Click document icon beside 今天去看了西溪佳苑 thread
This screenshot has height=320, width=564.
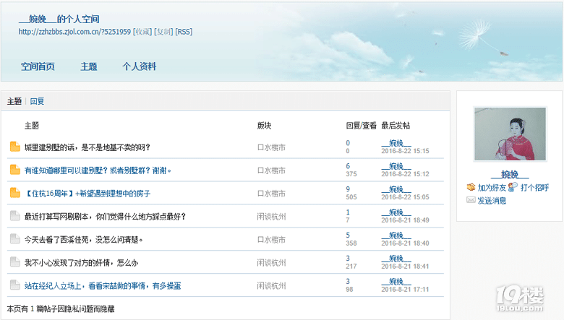(x=14, y=239)
